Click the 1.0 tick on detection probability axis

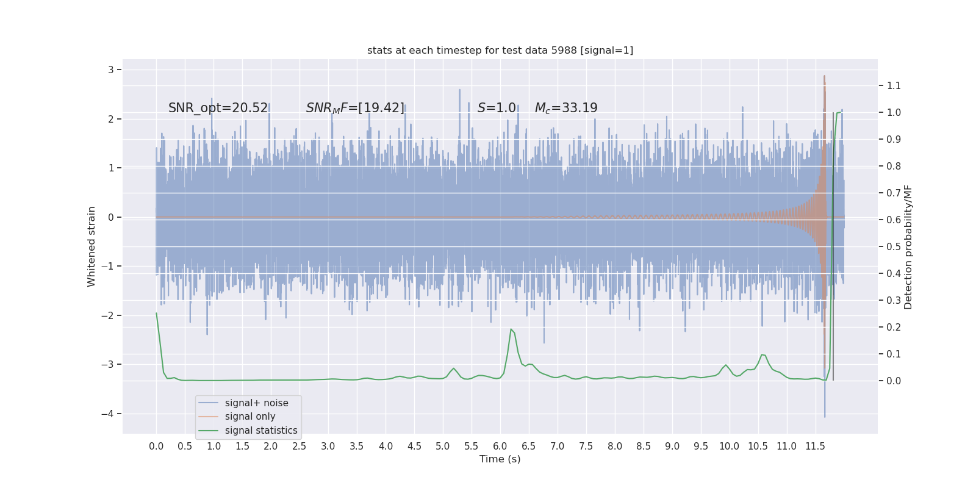[x=894, y=113]
